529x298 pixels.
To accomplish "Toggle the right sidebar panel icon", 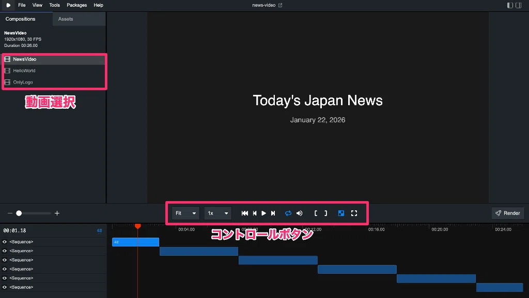I will pyautogui.click(x=519, y=5).
